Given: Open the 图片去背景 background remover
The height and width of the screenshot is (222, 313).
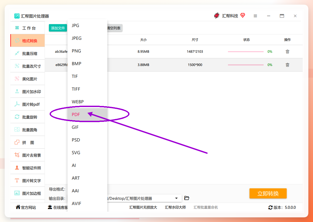Looking at the screenshot, I should pos(28,155).
